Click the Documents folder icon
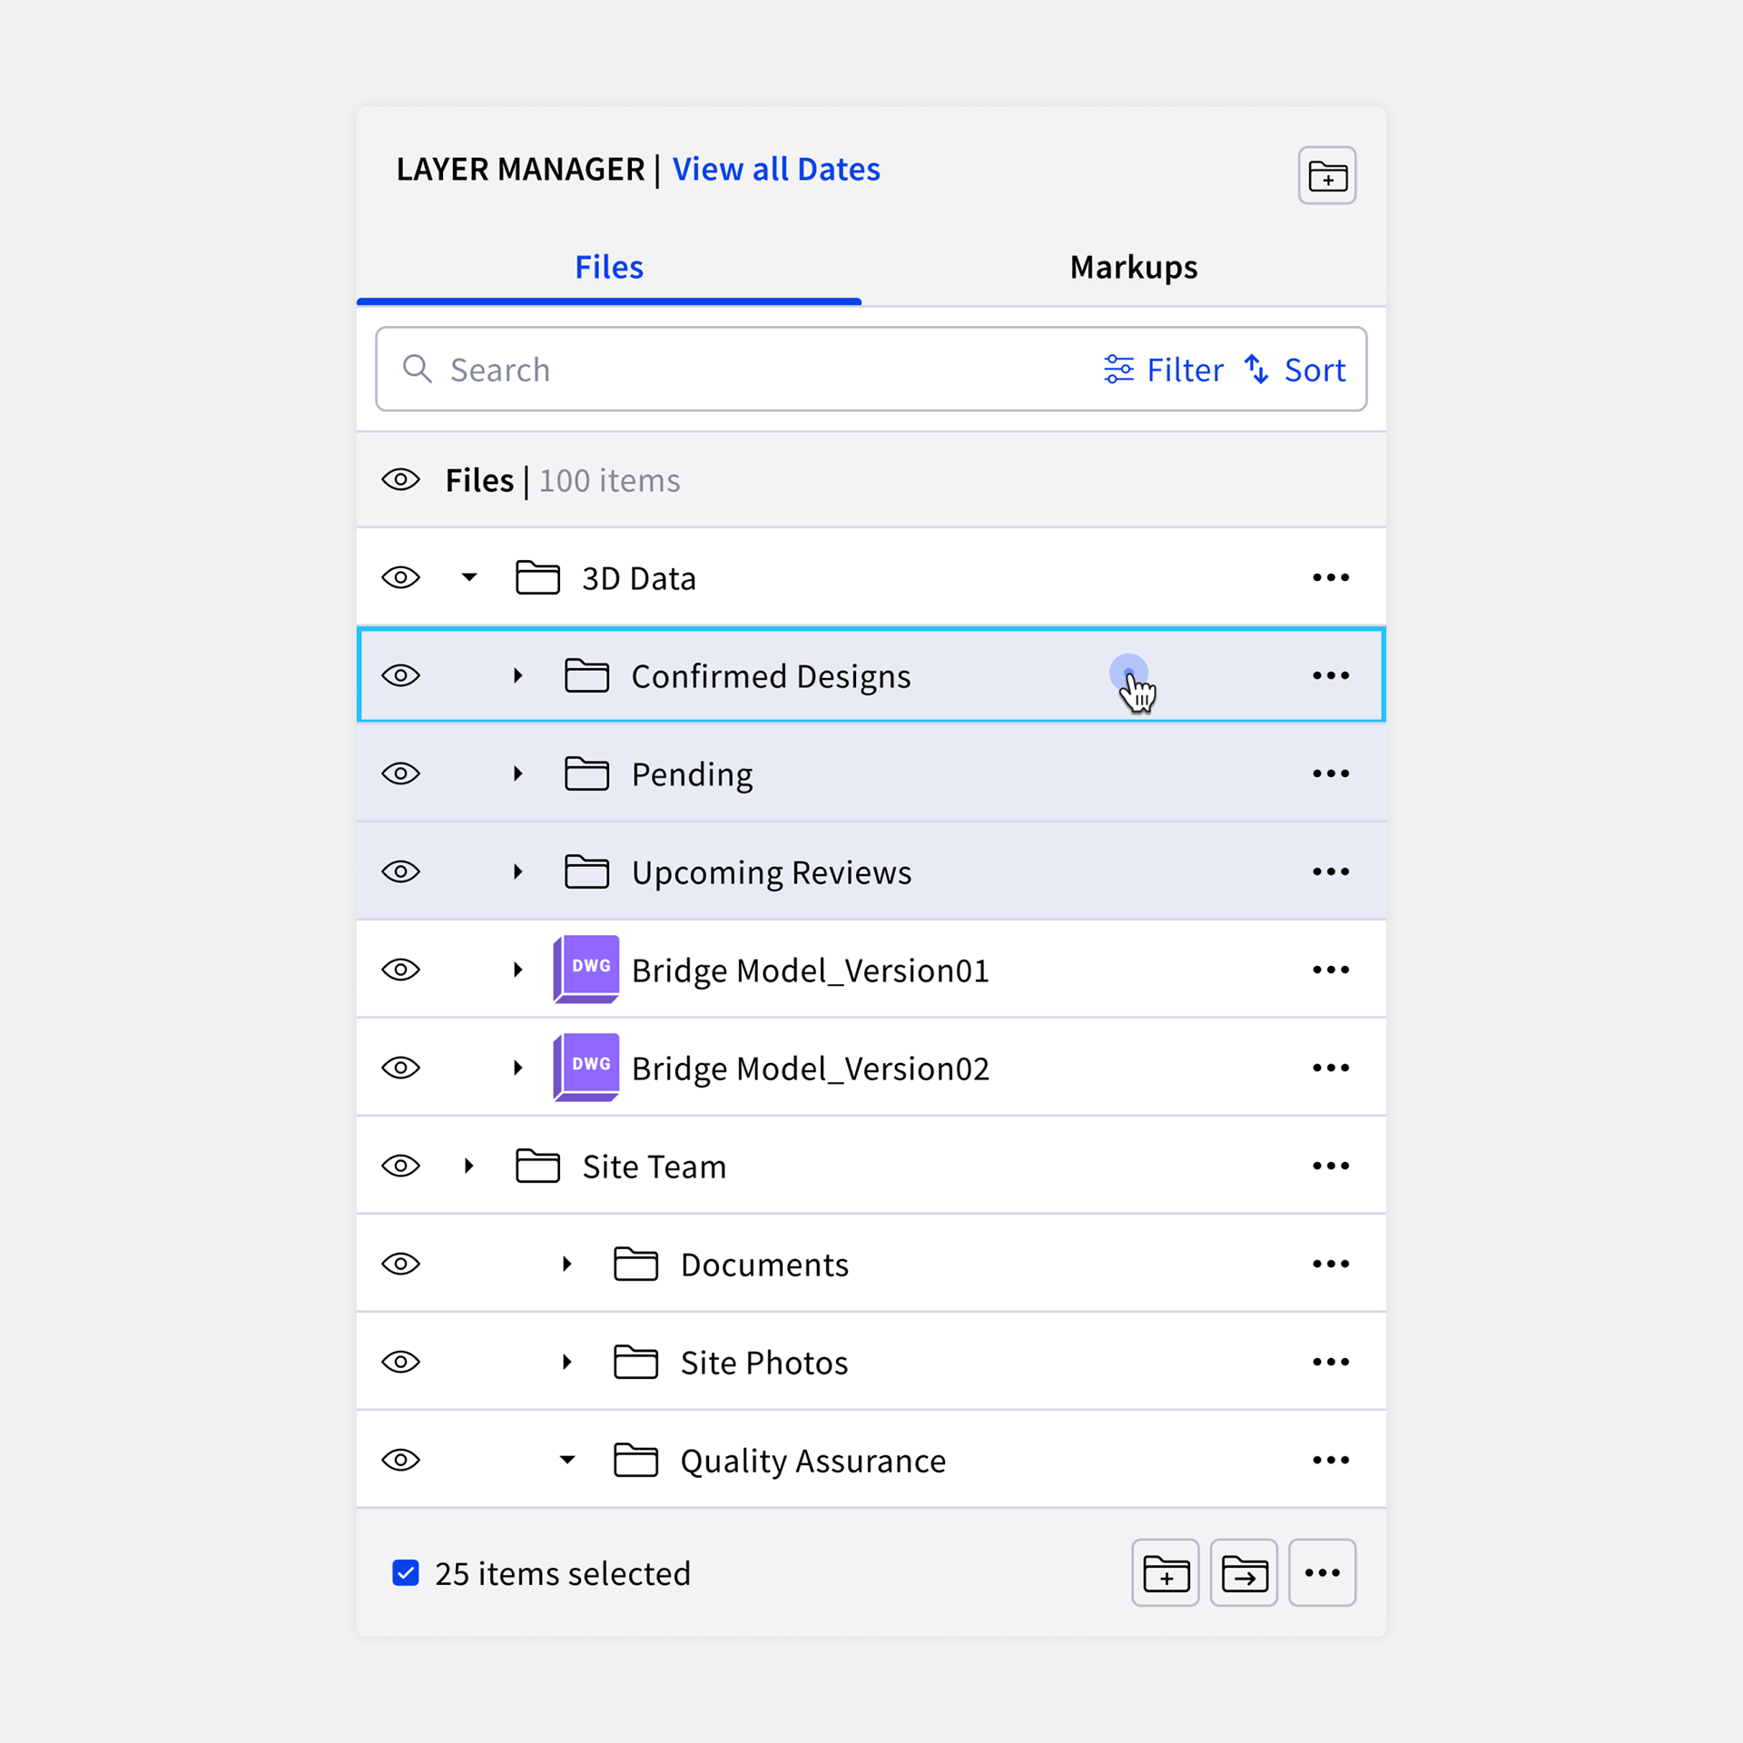The width and height of the screenshot is (1743, 1743). [635, 1264]
